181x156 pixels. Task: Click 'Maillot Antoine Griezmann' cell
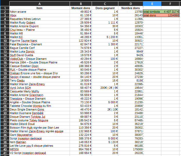pyautogui.click(x=39, y=95)
